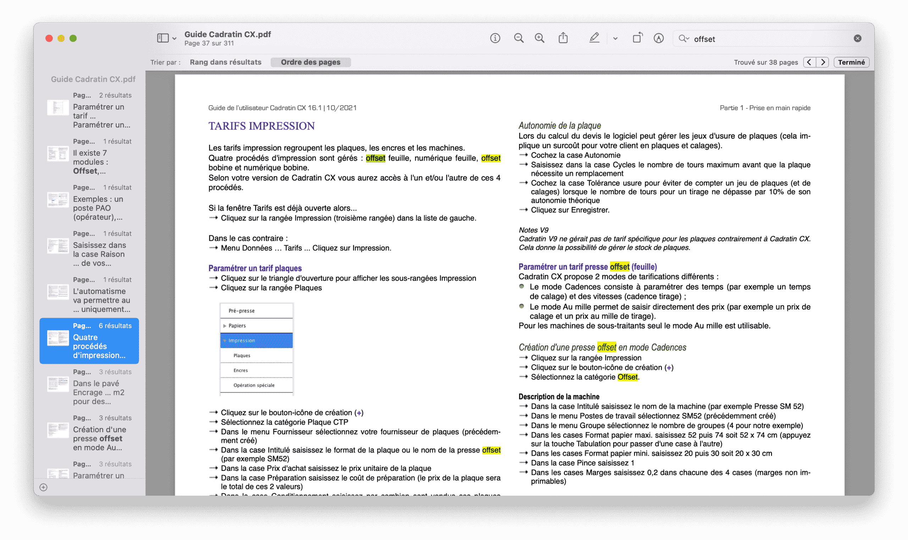Open result 'L'automatisme va permettre'
This screenshot has height=540, width=908.
[89, 295]
